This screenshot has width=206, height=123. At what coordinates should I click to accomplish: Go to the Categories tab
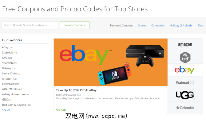(158, 26)
